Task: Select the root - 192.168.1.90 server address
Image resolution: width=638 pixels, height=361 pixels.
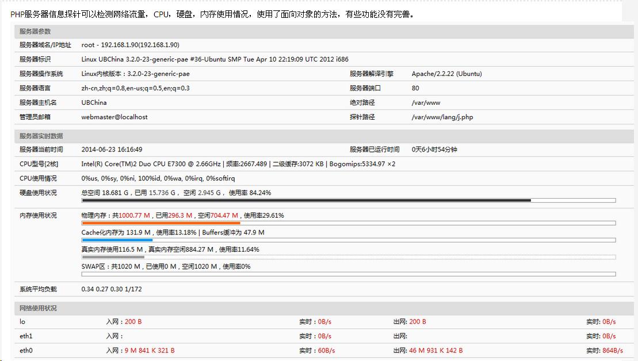Action: pyautogui.click(x=130, y=45)
